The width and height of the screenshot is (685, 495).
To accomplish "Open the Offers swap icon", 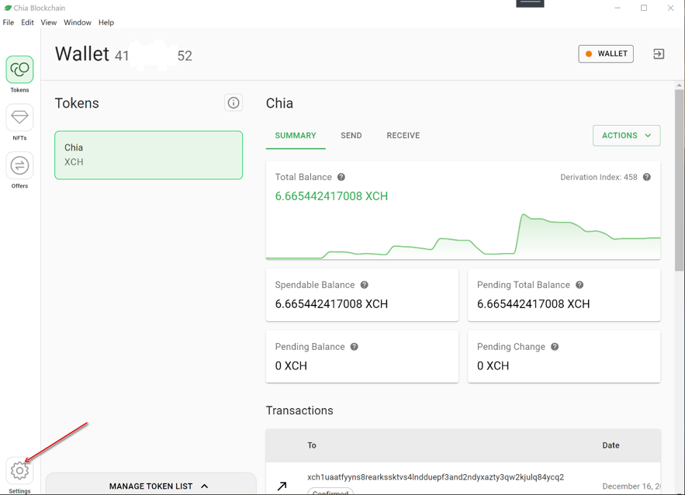I will point(19,165).
